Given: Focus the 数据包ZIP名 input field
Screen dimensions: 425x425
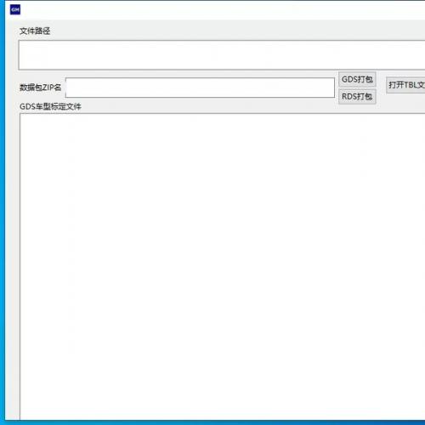Looking at the screenshot, I should [x=200, y=88].
